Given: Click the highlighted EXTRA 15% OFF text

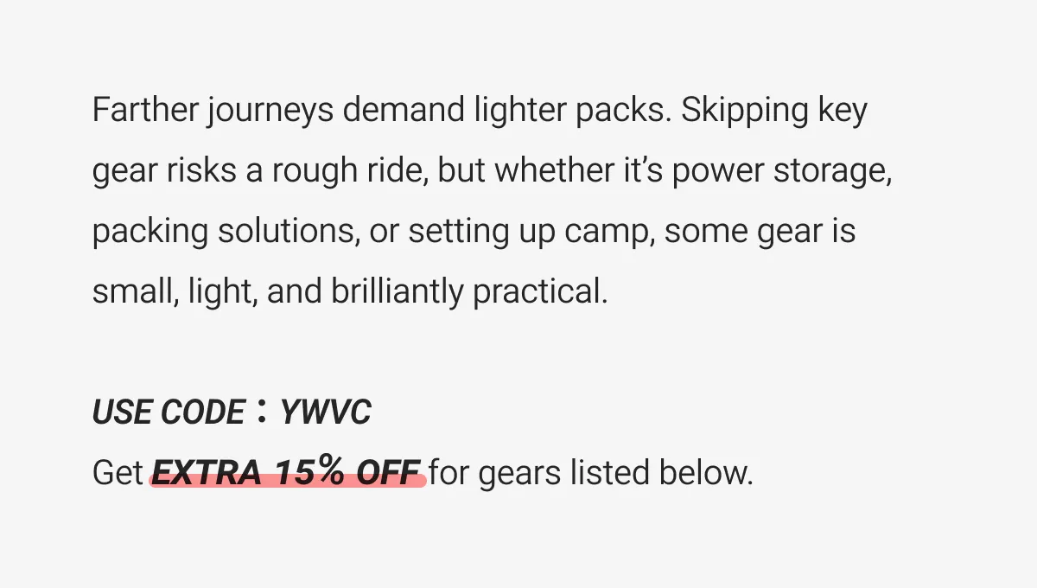Looking at the screenshot, I should coord(288,473).
